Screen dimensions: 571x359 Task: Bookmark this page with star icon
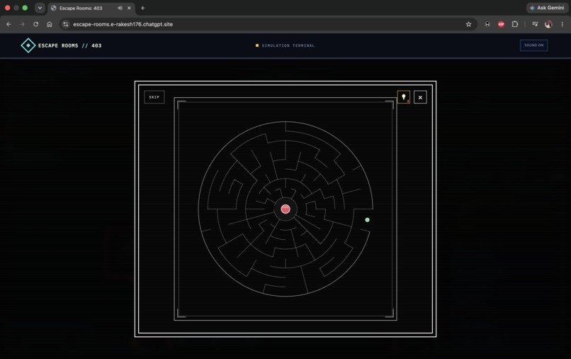pyautogui.click(x=469, y=24)
